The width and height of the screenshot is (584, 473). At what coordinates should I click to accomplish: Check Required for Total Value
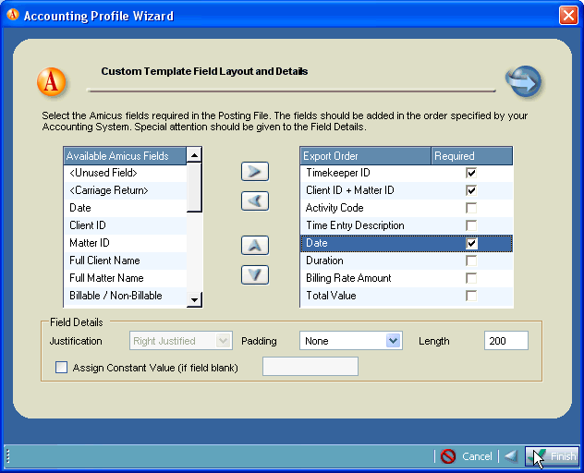pyautogui.click(x=471, y=296)
